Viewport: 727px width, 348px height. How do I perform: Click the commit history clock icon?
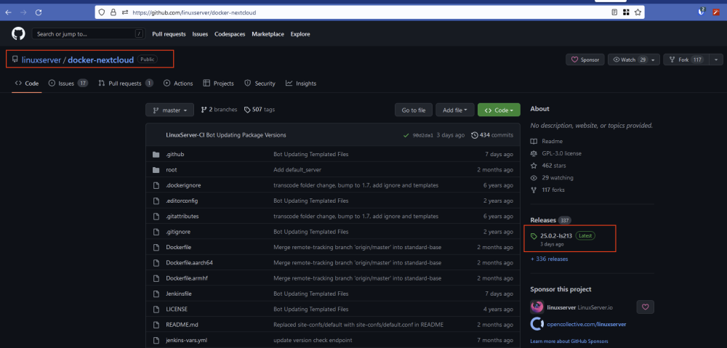pyautogui.click(x=474, y=135)
